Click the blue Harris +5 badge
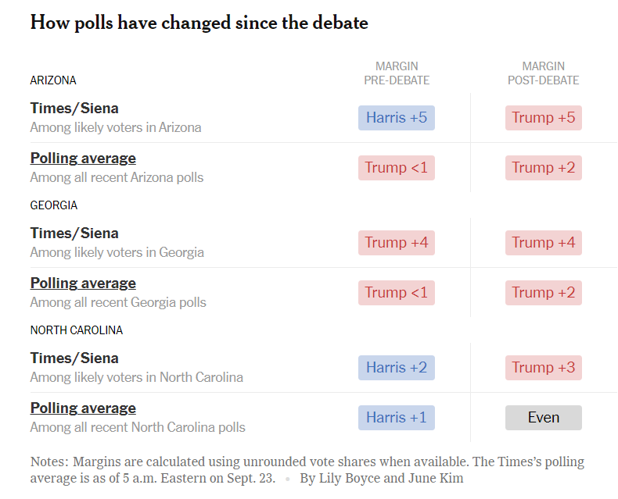Image resolution: width=618 pixels, height=499 pixels. [397, 118]
